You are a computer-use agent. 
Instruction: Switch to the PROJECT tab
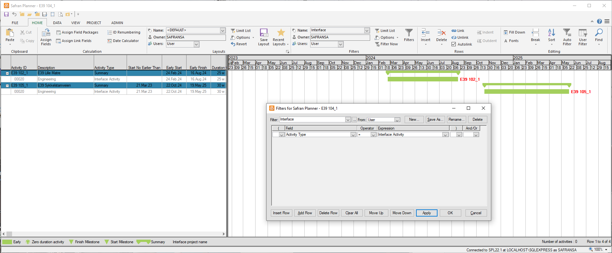tap(94, 23)
